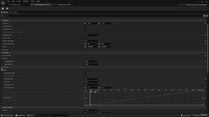Reset Align Max Angle to default
This screenshot has height=117, width=209.
click(205, 35)
